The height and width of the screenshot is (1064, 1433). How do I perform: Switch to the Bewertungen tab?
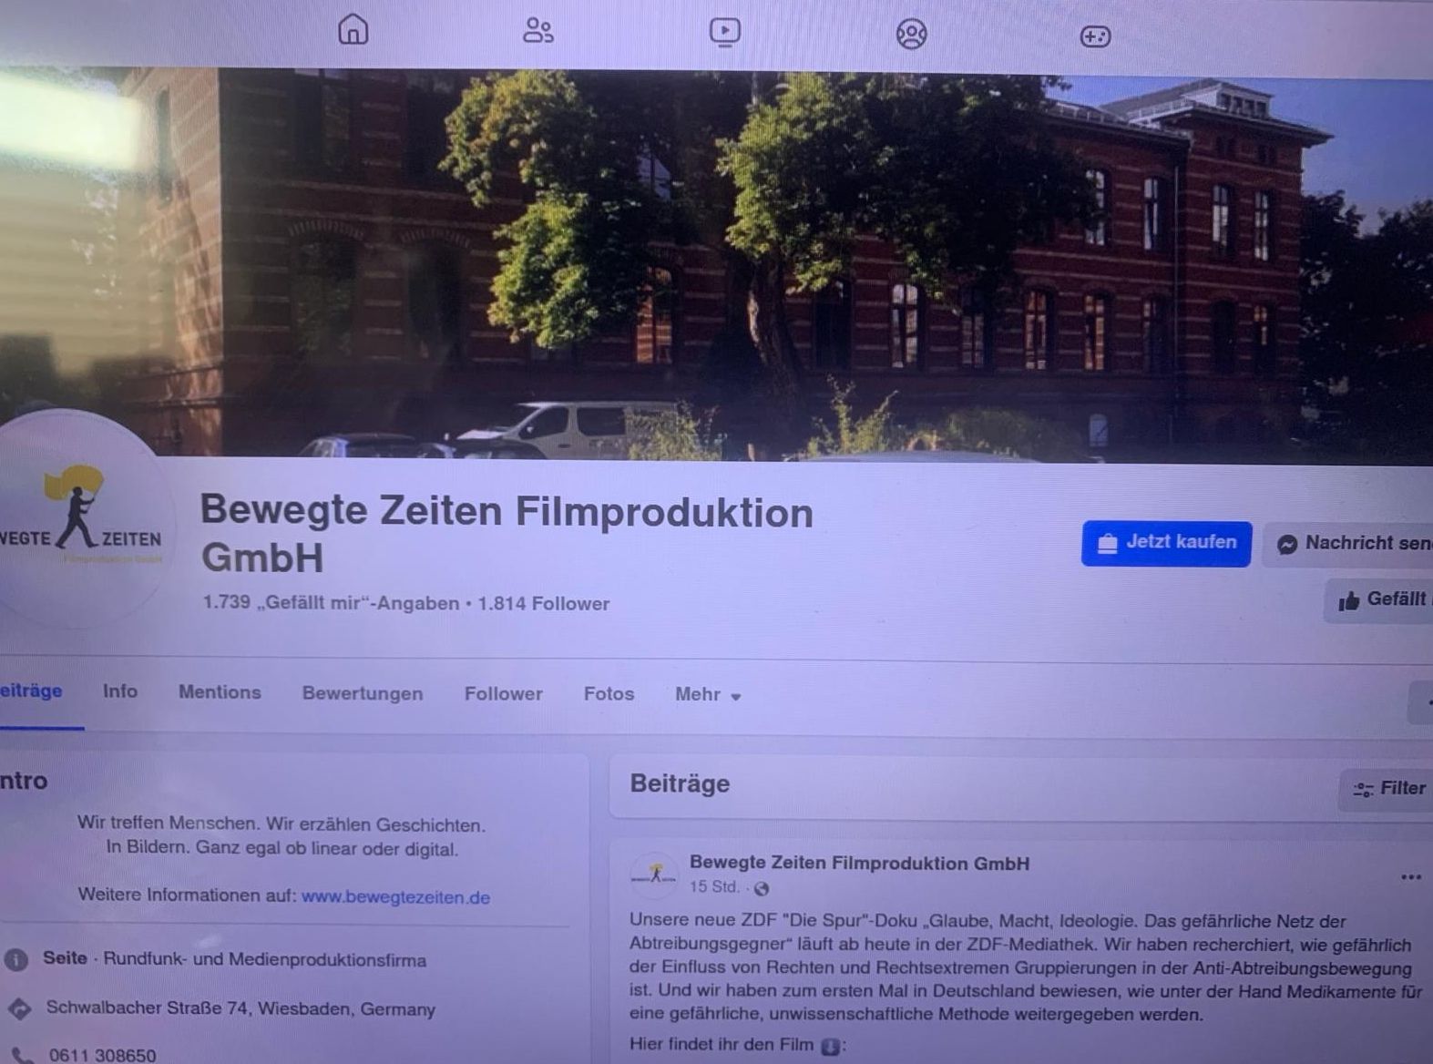[x=363, y=693]
